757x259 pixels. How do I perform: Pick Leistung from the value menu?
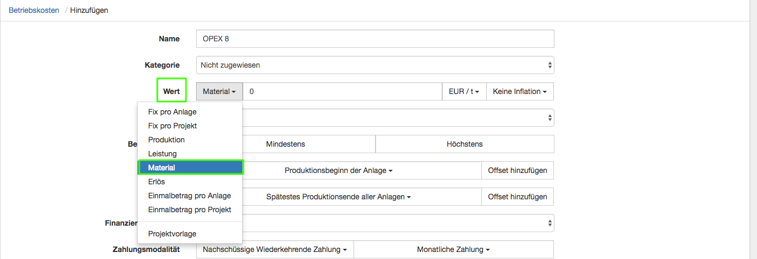(x=162, y=154)
